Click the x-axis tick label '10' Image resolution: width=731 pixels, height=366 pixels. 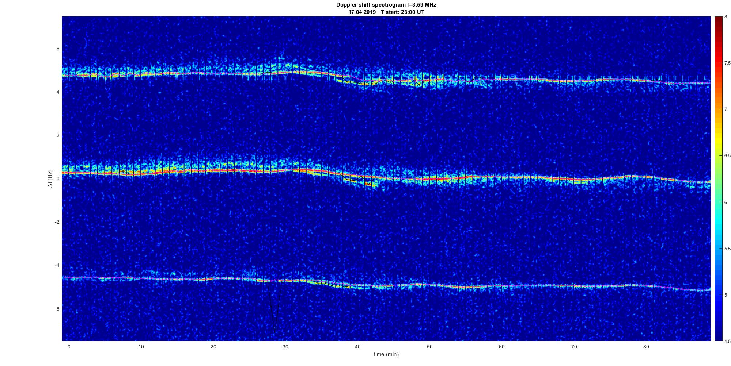(x=141, y=347)
